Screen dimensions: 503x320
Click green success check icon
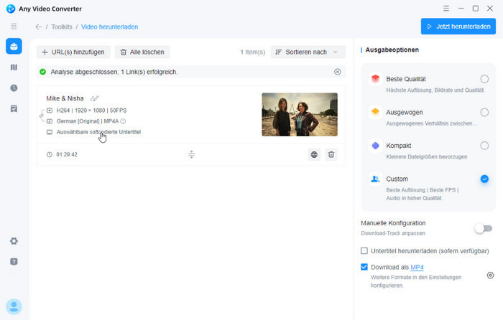[42, 72]
